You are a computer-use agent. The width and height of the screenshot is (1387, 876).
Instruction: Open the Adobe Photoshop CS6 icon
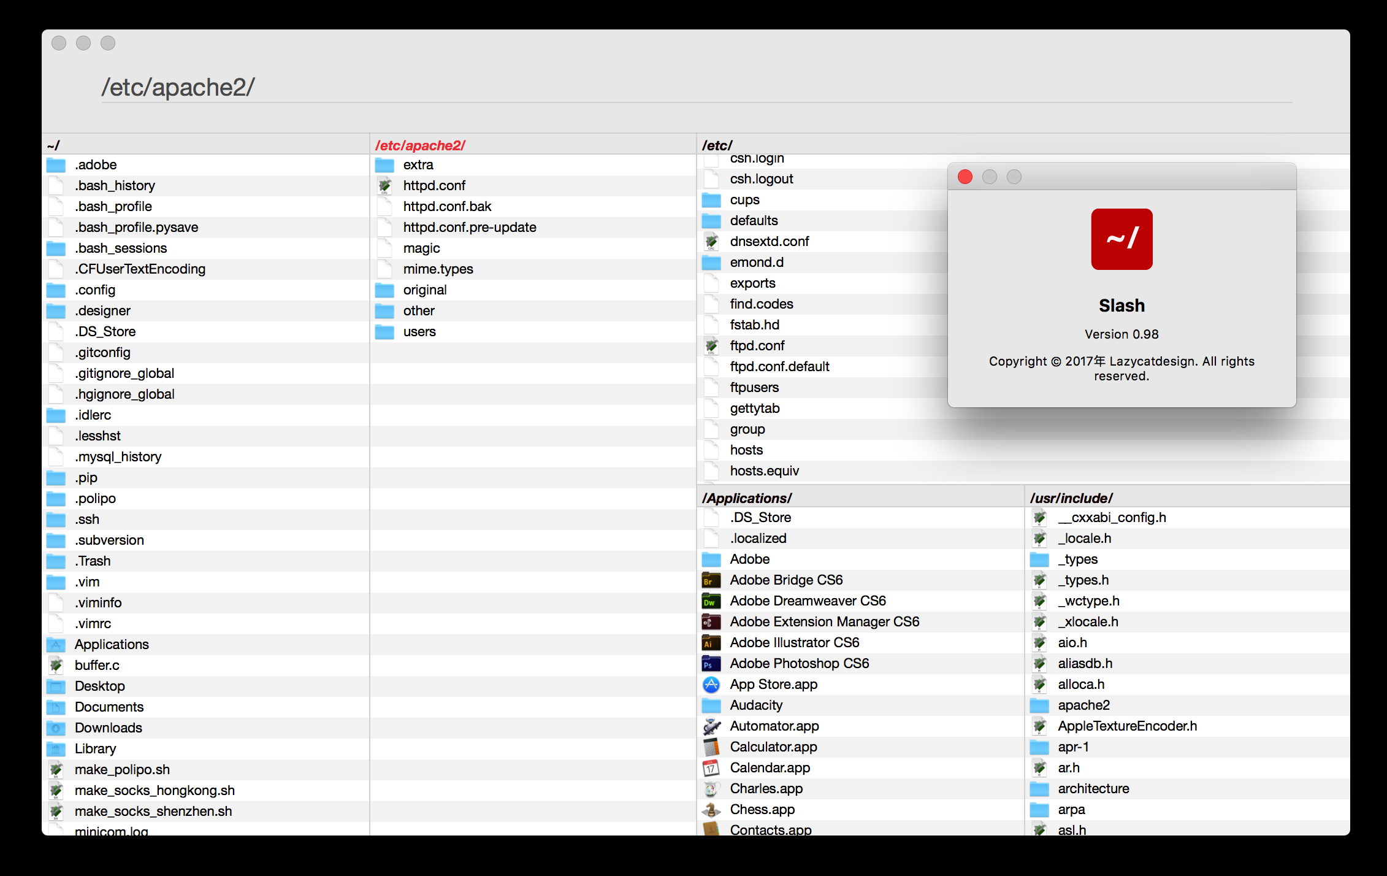coord(711,664)
